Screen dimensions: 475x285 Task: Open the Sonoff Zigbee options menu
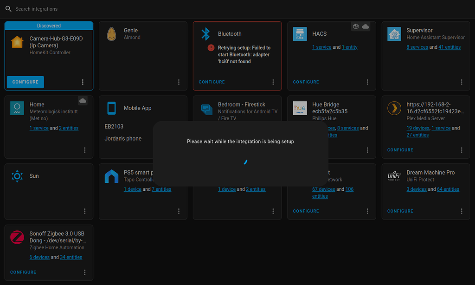click(x=84, y=272)
